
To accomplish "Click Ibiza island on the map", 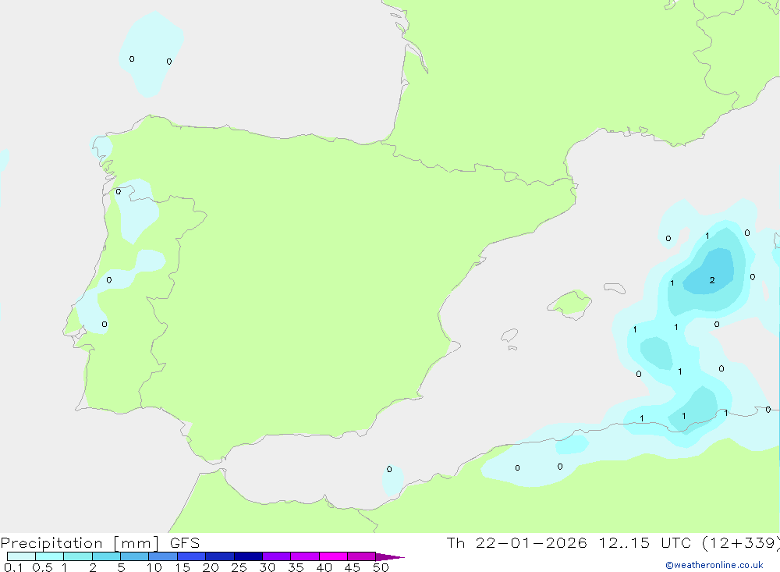I will pyautogui.click(x=509, y=336).
